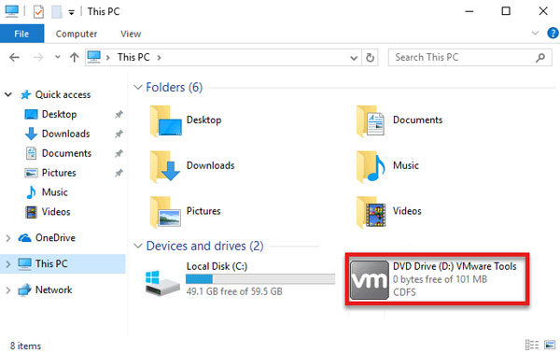The image size is (560, 353).
Task: Select Videos in Quick access sidebar
Action: coord(56,212)
